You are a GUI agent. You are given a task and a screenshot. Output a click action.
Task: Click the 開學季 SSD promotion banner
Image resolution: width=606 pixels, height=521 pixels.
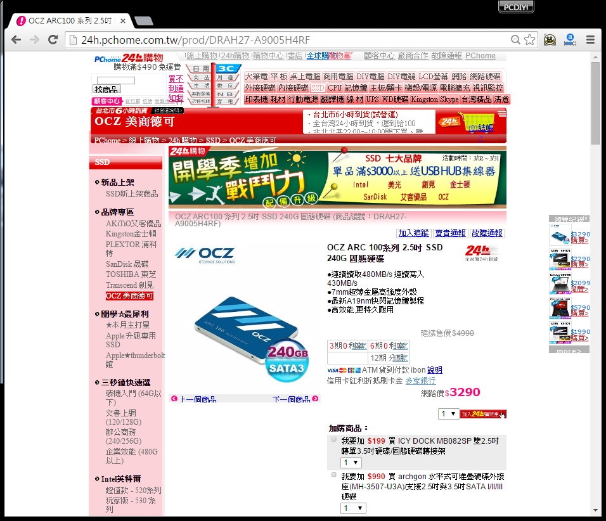pyautogui.click(x=337, y=177)
